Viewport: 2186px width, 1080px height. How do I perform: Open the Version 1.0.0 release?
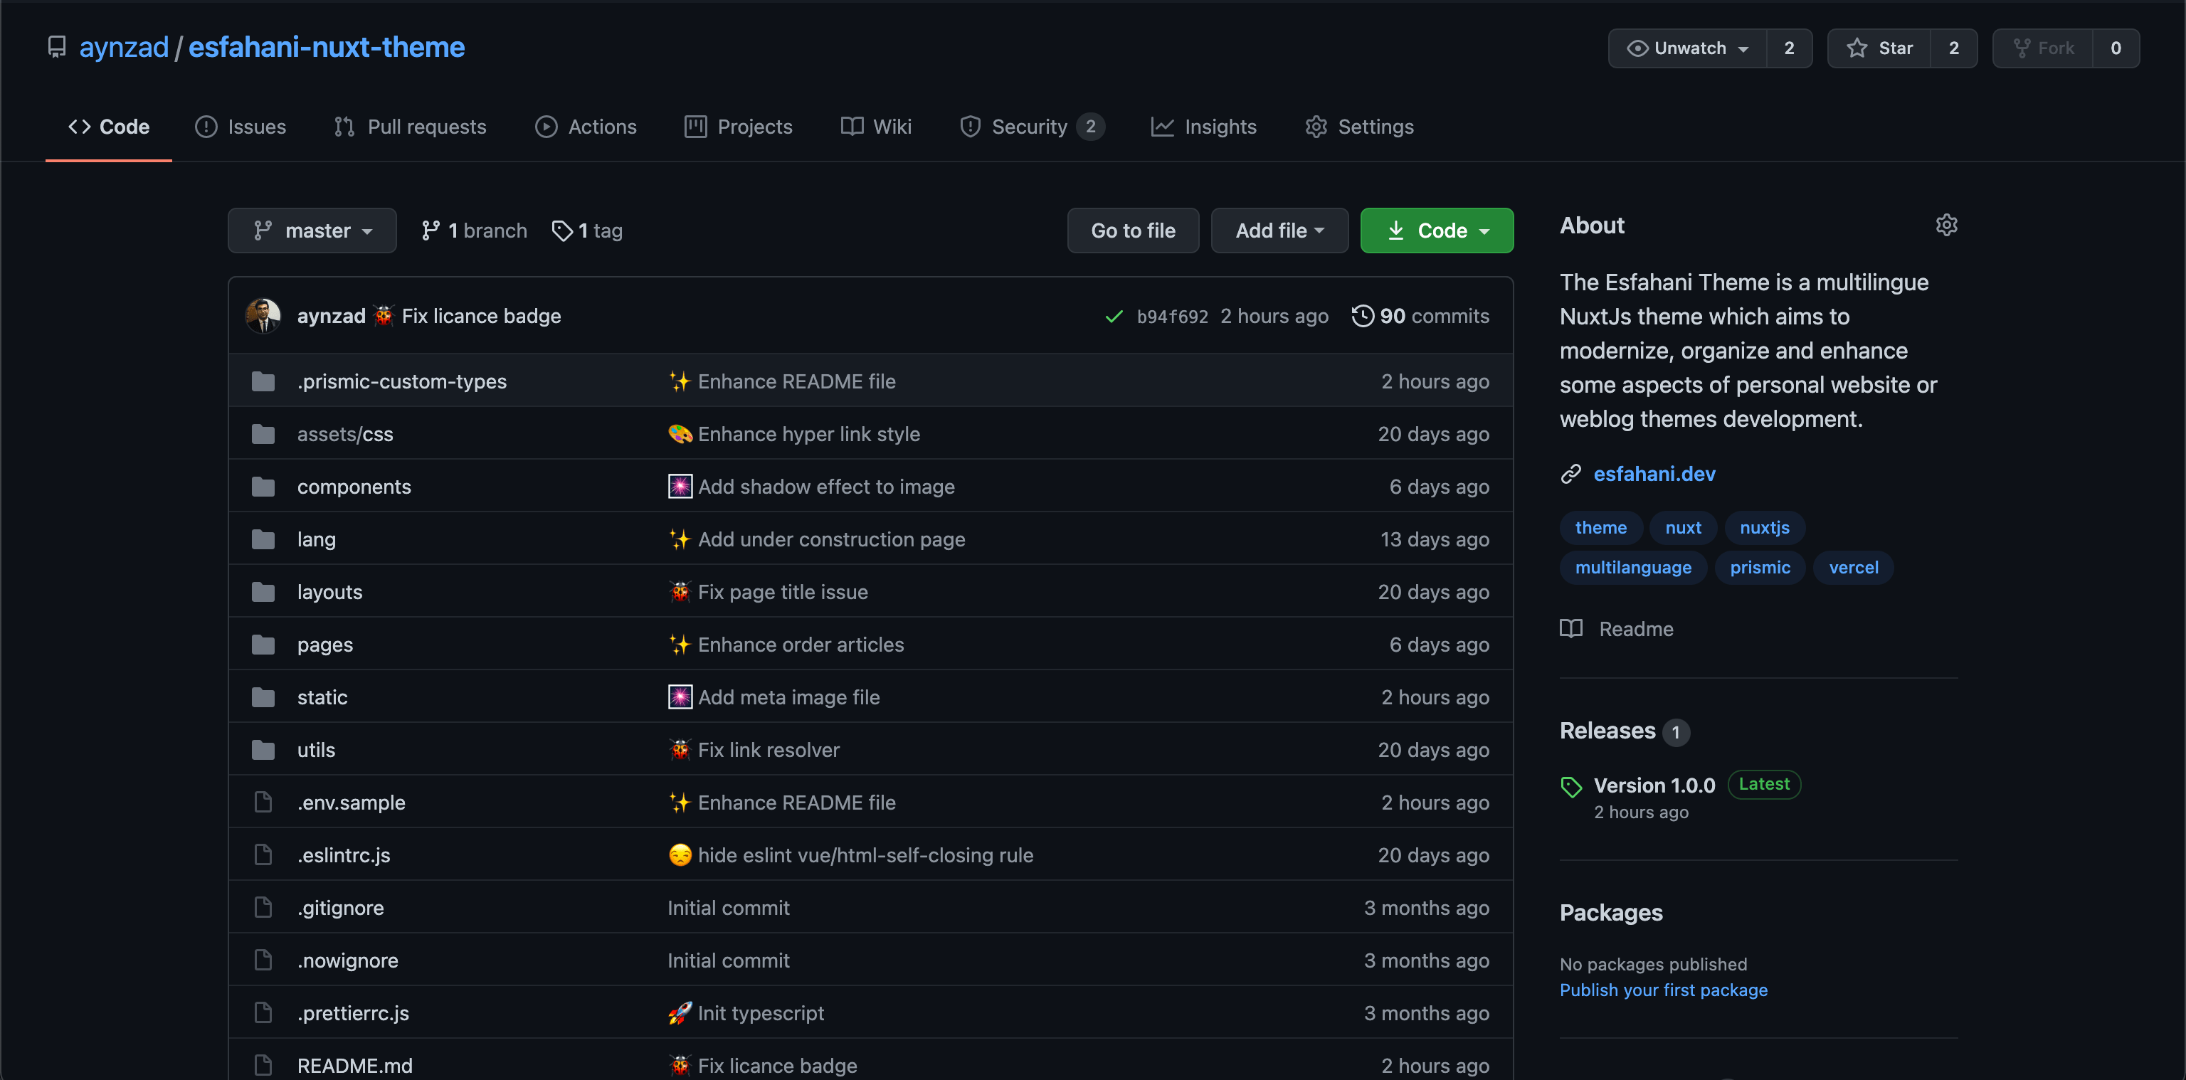(1654, 785)
